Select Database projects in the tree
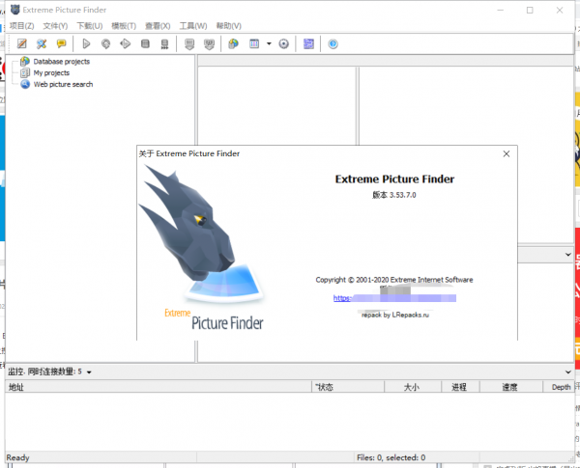 coord(62,62)
